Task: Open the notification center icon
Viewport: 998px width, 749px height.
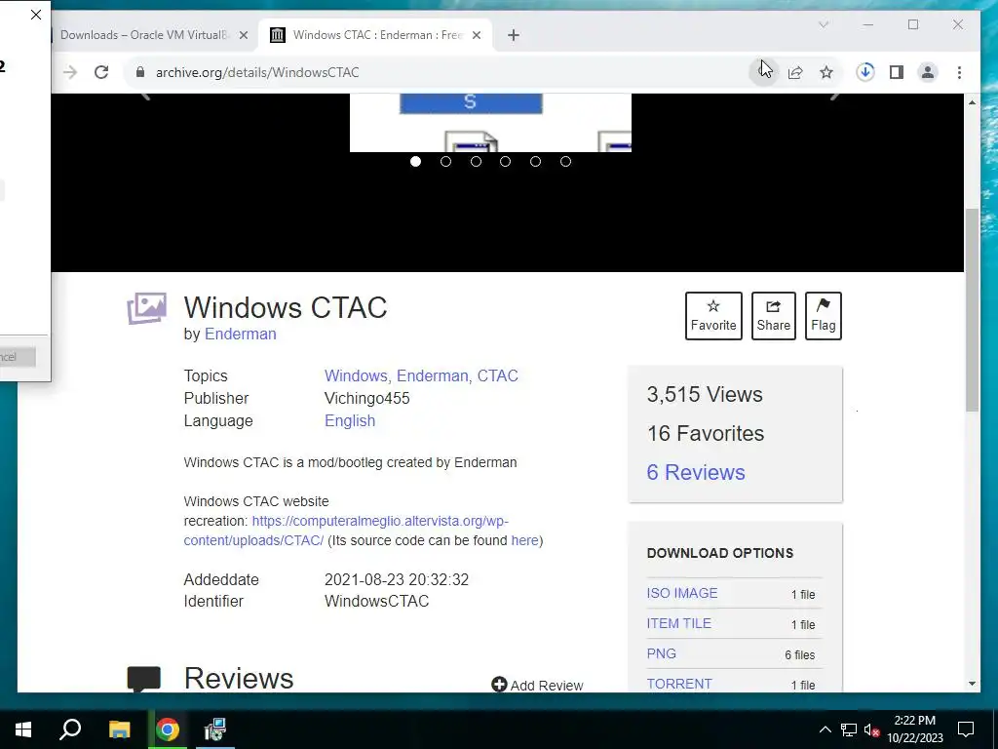Action: [966, 729]
